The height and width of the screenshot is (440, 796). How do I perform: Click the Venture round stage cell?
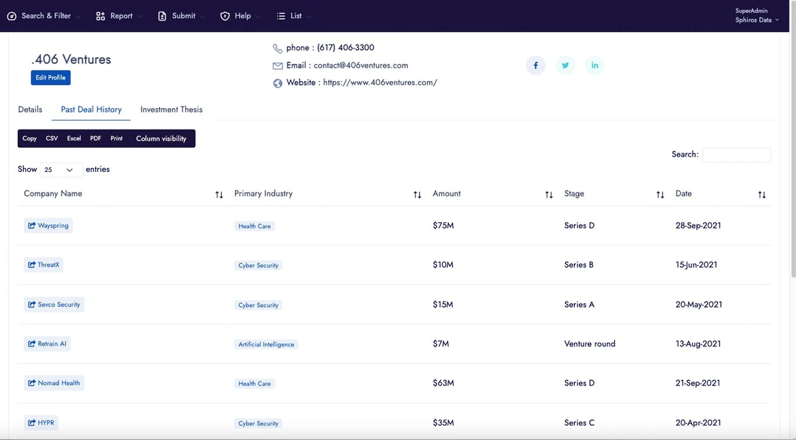click(x=590, y=344)
